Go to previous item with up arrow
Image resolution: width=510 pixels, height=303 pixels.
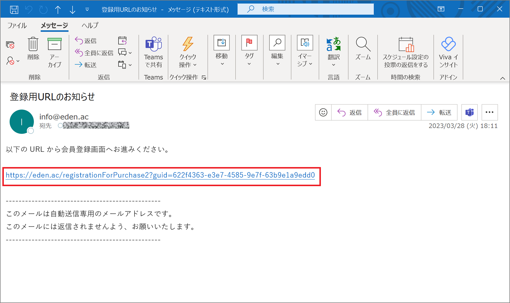coord(58,9)
